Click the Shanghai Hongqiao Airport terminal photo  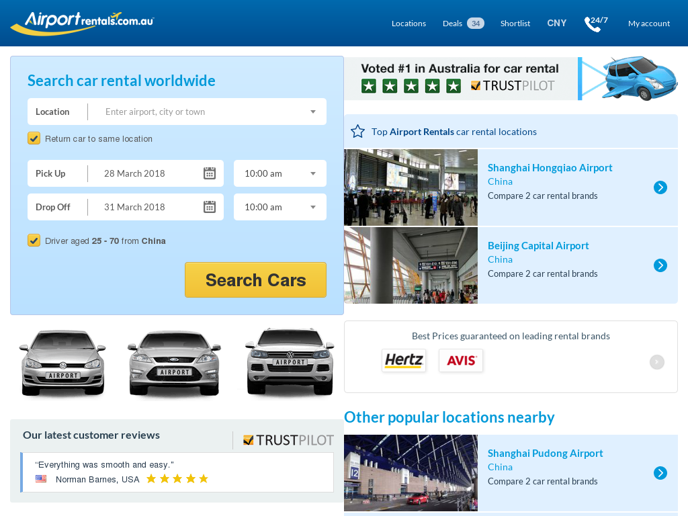point(411,187)
